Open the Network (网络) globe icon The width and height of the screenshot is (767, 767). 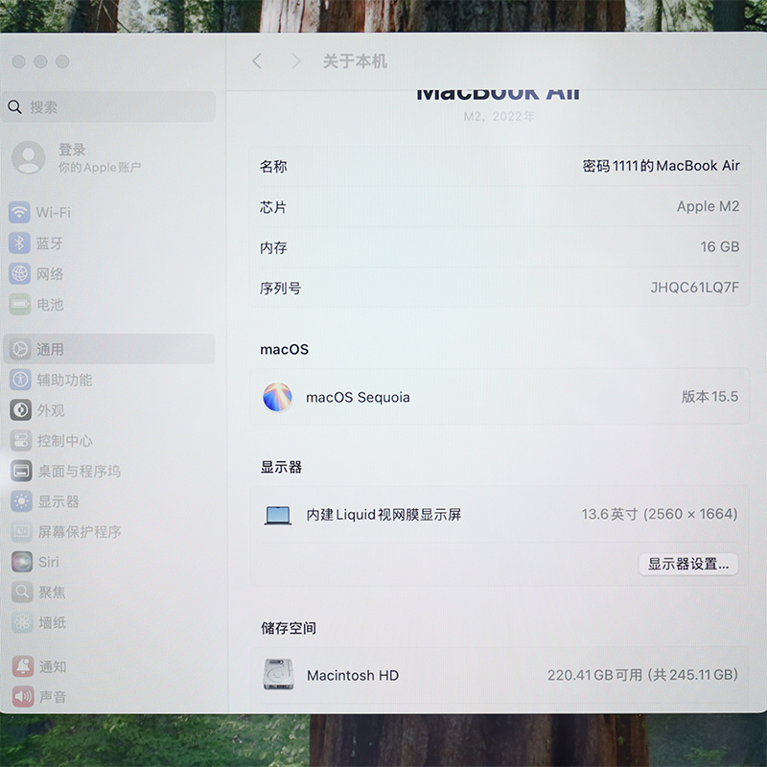click(x=19, y=273)
